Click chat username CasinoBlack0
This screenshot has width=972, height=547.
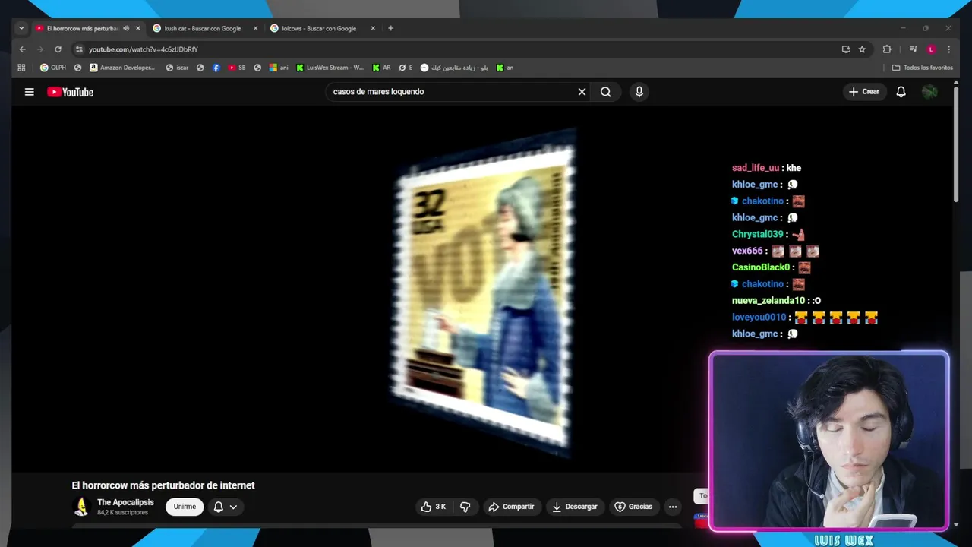[x=761, y=267]
